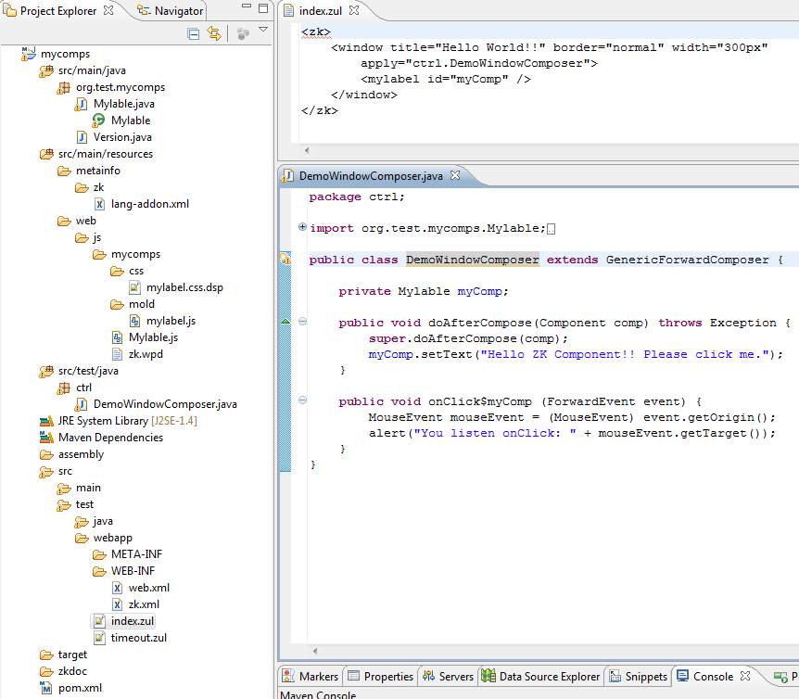Image resolution: width=799 pixels, height=699 pixels.
Task: Select the zkdoc folder
Action: point(72,671)
